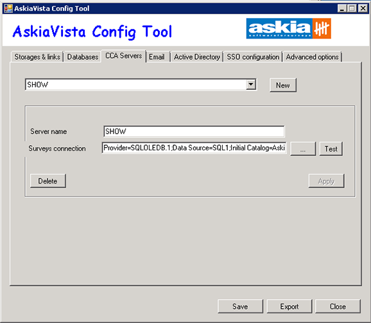Switch to SSO configuration tab
This screenshot has width=371, height=323.
tap(253, 57)
